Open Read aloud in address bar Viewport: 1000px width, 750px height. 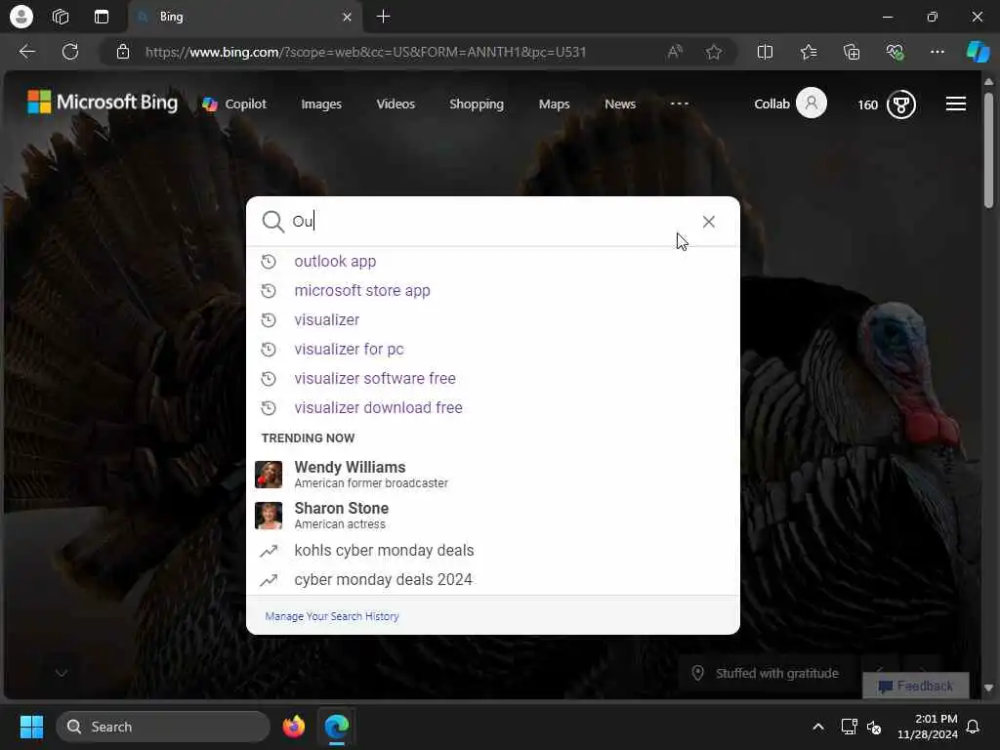click(x=675, y=52)
